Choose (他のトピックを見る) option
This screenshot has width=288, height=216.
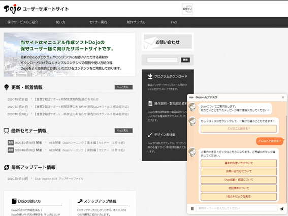239,197
